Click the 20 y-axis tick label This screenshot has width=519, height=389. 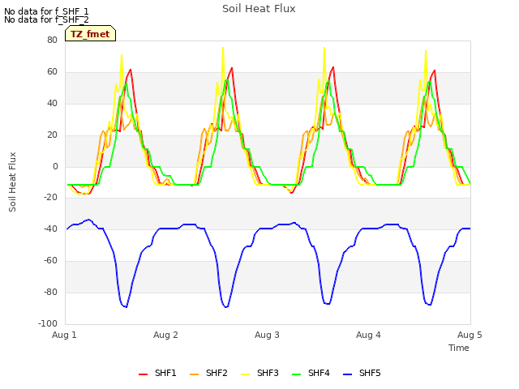[x=52, y=135]
